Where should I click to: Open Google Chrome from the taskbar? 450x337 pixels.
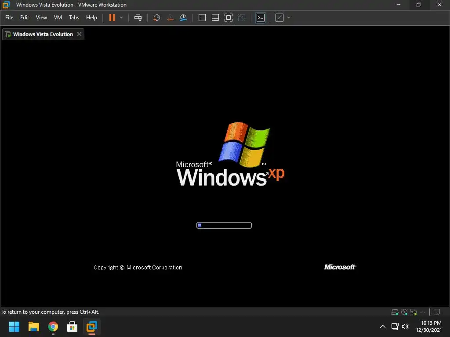pyautogui.click(x=53, y=326)
